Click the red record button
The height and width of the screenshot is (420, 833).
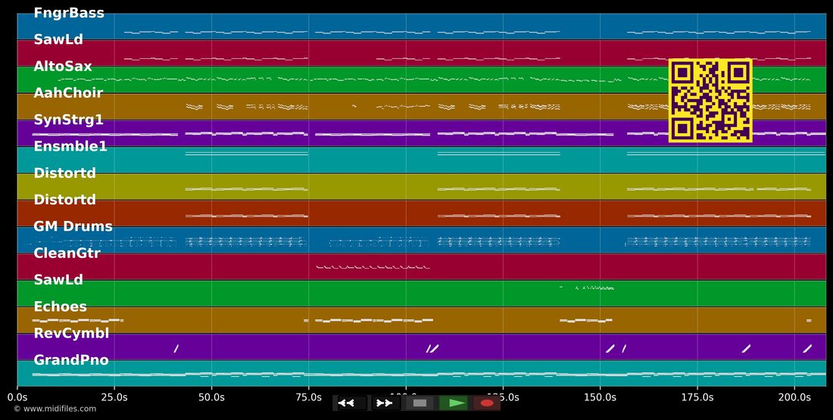(x=487, y=403)
